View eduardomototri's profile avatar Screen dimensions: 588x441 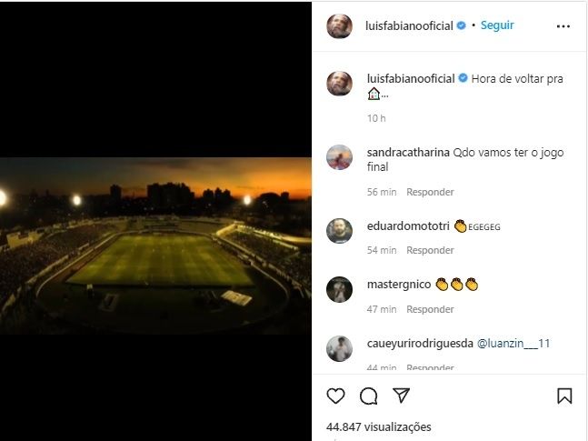click(340, 231)
